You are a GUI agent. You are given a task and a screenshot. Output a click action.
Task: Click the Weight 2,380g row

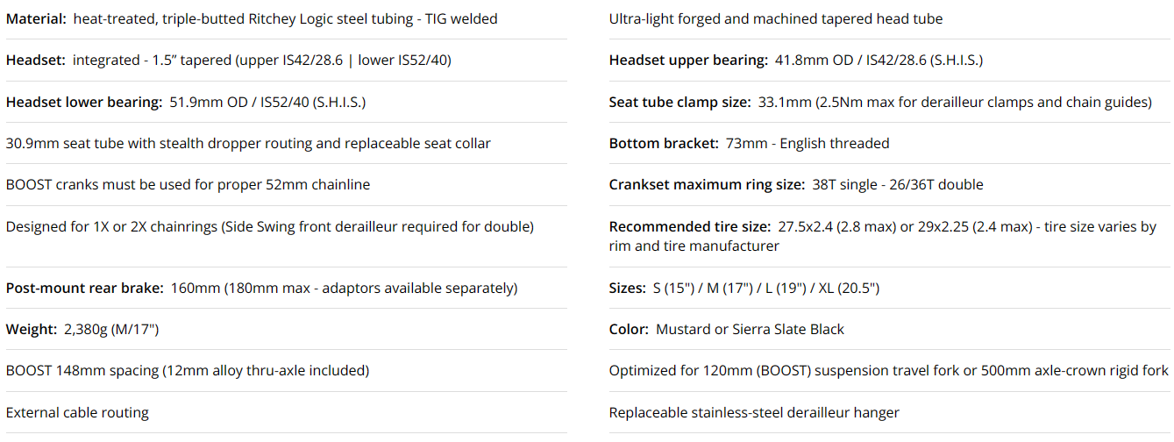coord(82,329)
